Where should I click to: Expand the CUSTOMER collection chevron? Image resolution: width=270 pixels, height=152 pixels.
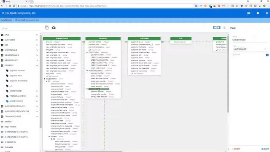point(37,40)
